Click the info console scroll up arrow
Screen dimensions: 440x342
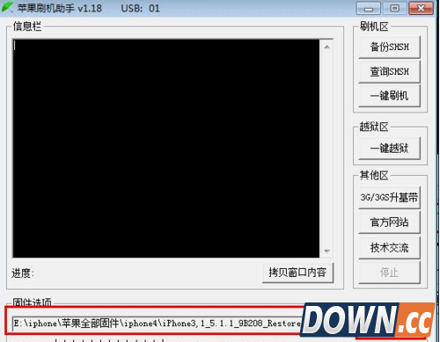coord(326,47)
